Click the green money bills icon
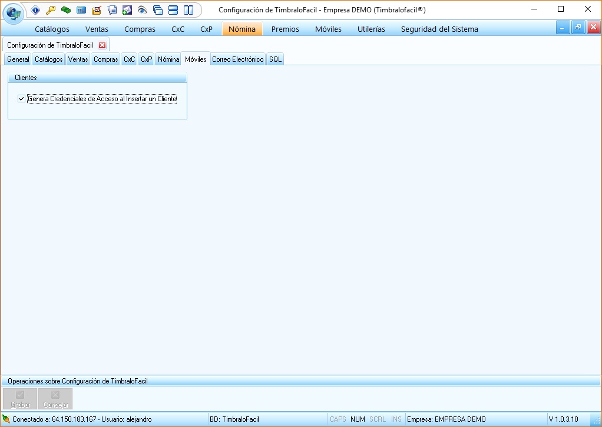602x427 pixels. (x=66, y=10)
